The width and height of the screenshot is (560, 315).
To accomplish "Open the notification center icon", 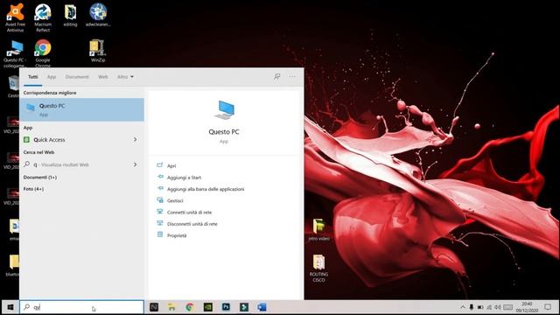I will [x=548, y=307].
